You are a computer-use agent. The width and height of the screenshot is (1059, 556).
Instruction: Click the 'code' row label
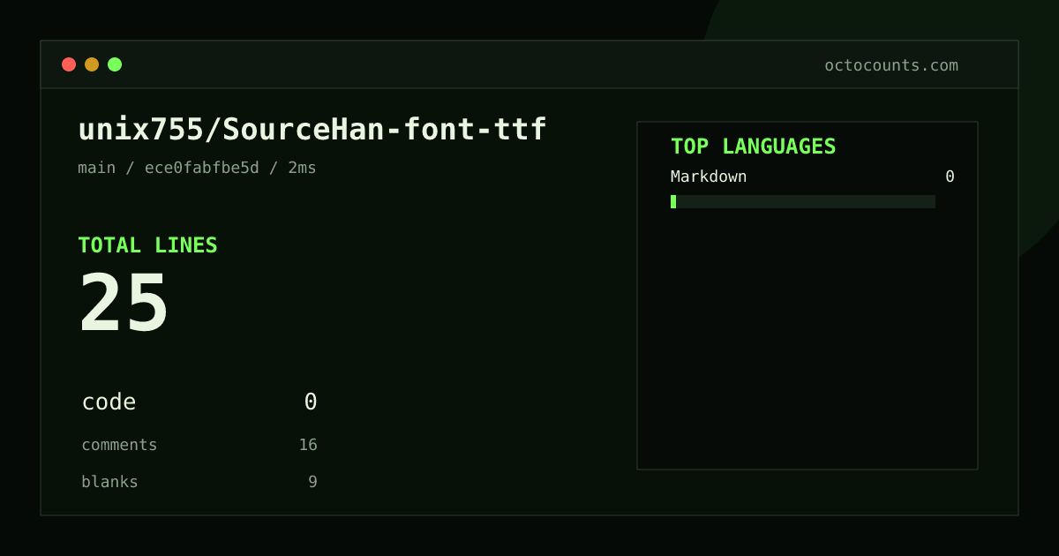pyautogui.click(x=109, y=402)
